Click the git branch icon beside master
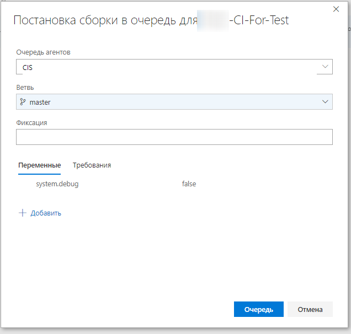The image size is (351, 334). coord(23,102)
